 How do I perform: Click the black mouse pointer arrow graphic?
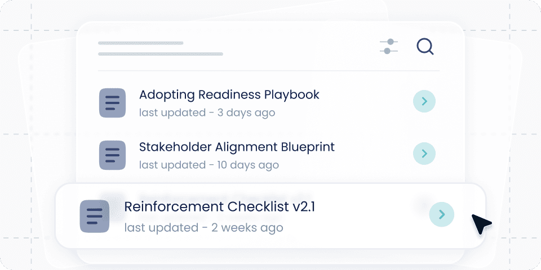click(x=481, y=224)
